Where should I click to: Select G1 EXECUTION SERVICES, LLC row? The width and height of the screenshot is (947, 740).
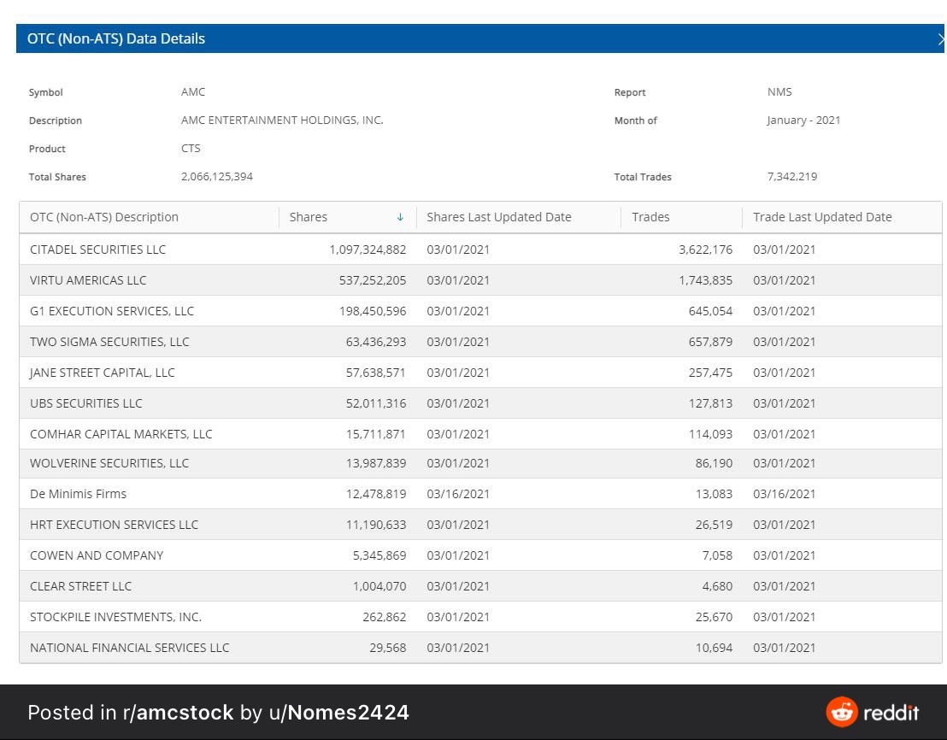(480, 311)
